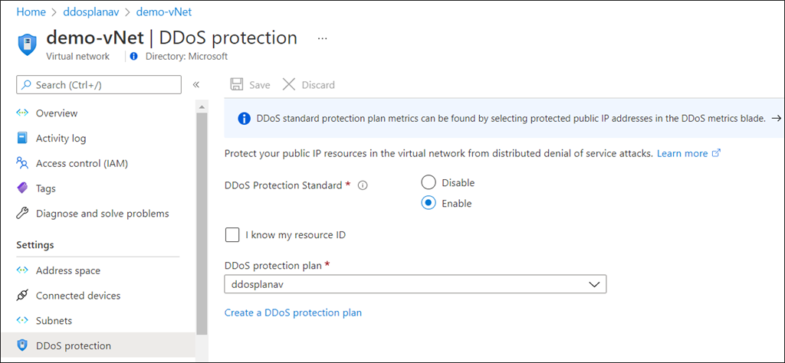Collapse the sidebar with the double chevron
785x363 pixels.
pyautogui.click(x=196, y=85)
